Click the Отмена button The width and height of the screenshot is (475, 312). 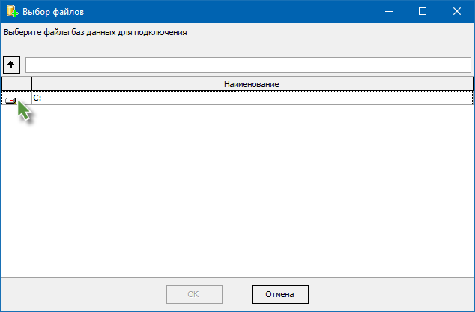(x=280, y=294)
